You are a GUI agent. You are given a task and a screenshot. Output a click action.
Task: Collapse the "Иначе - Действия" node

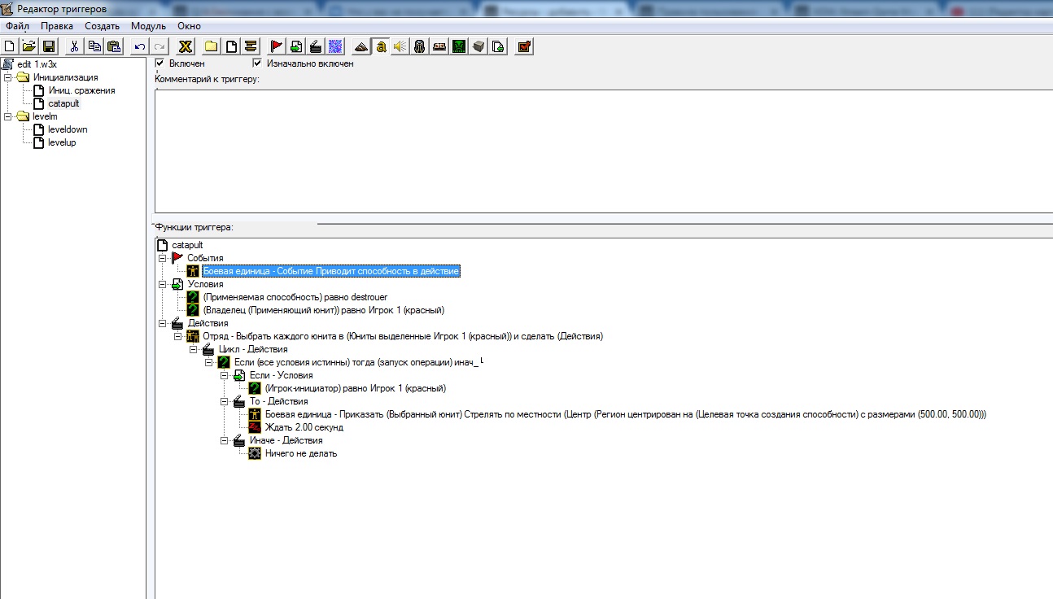225,440
